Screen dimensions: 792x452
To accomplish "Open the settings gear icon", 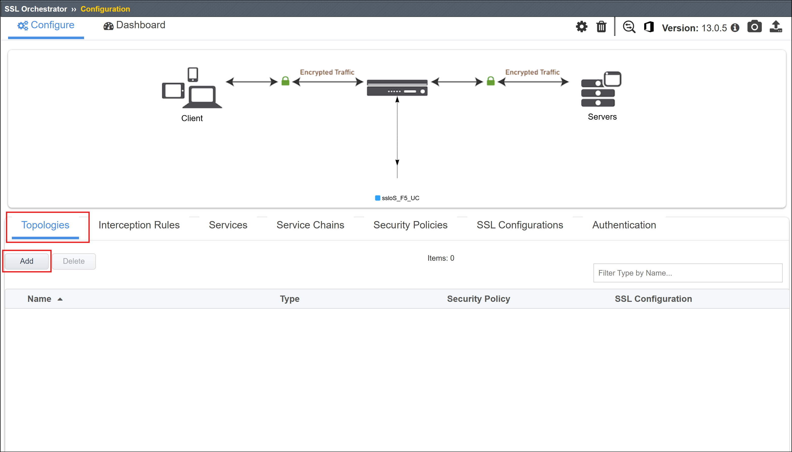I will pos(581,27).
